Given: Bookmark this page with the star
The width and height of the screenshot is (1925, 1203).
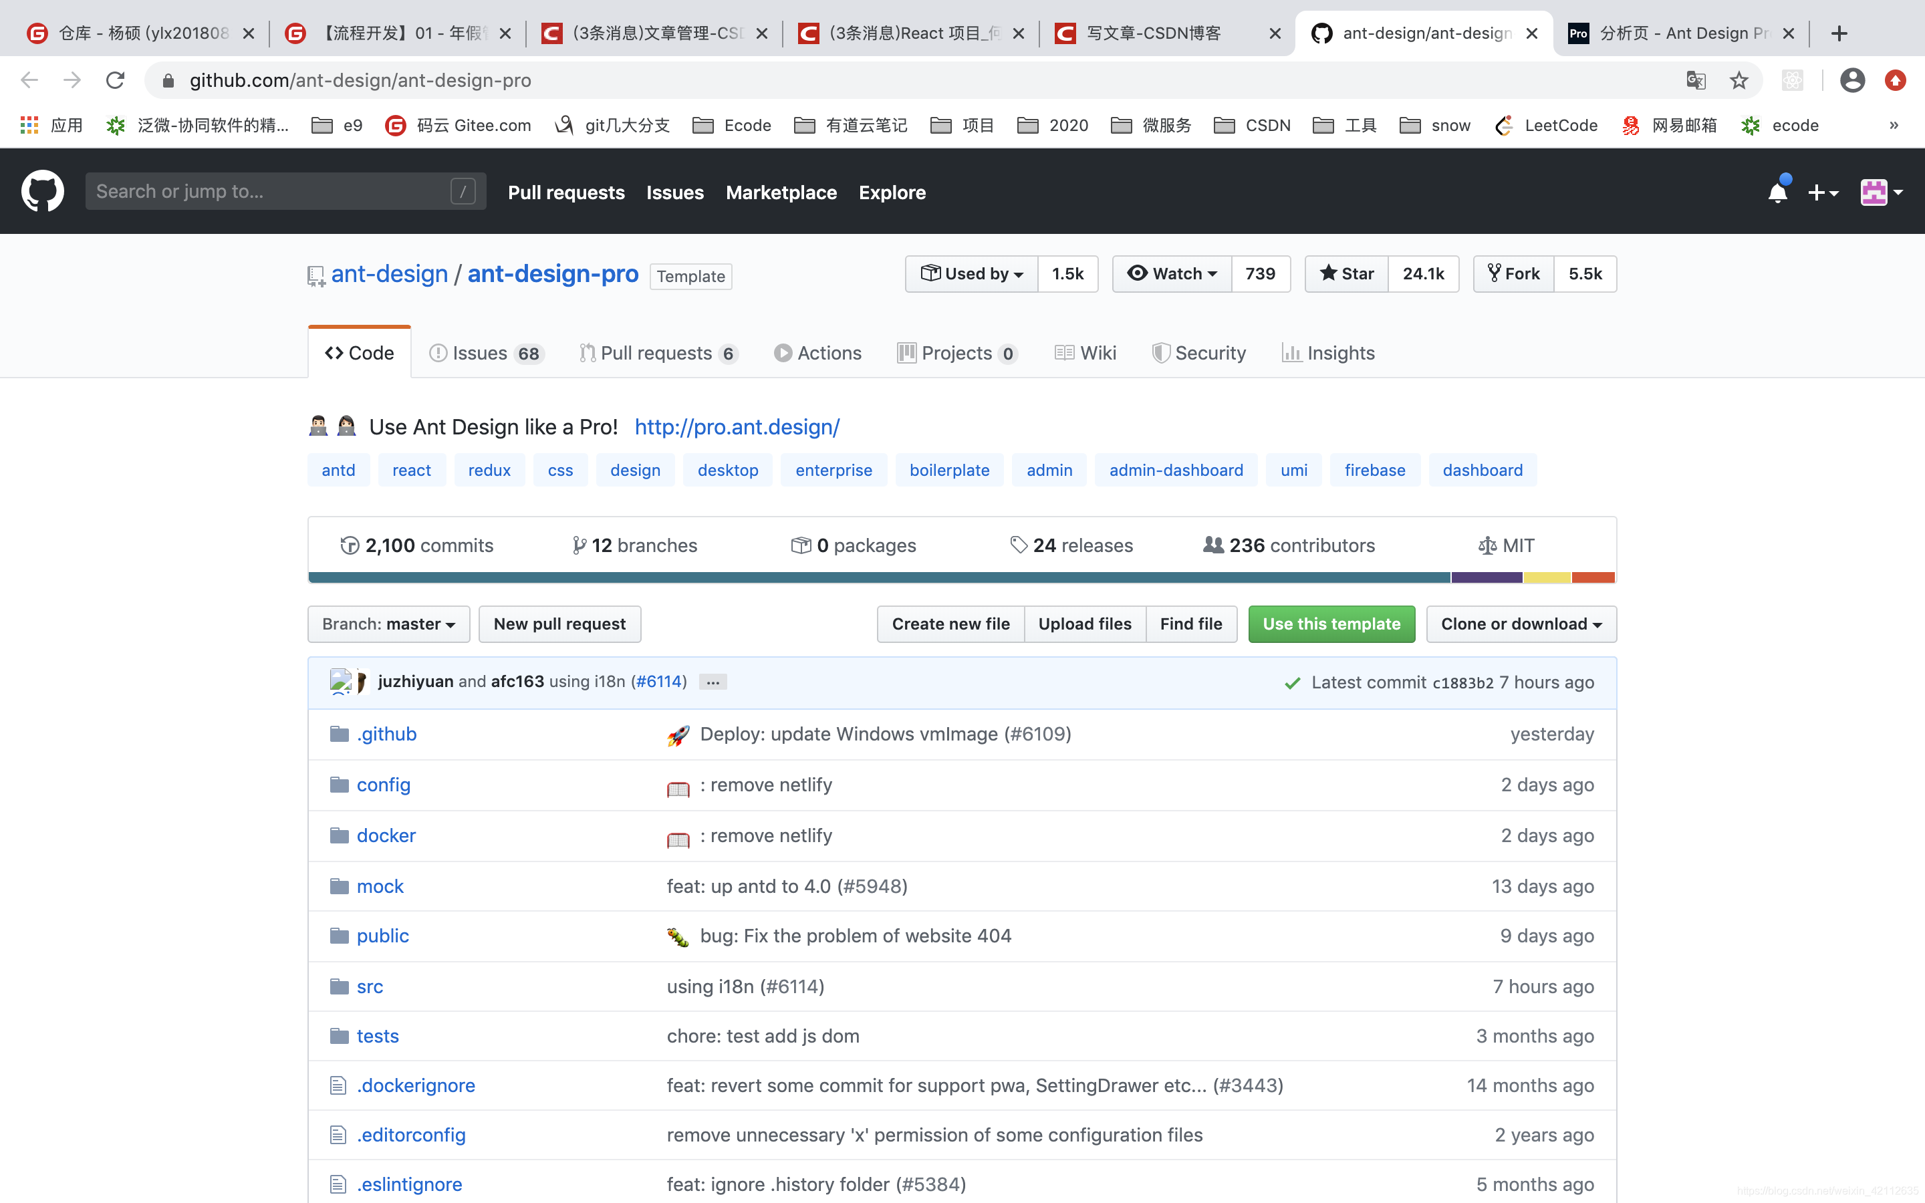Looking at the screenshot, I should (x=1739, y=80).
